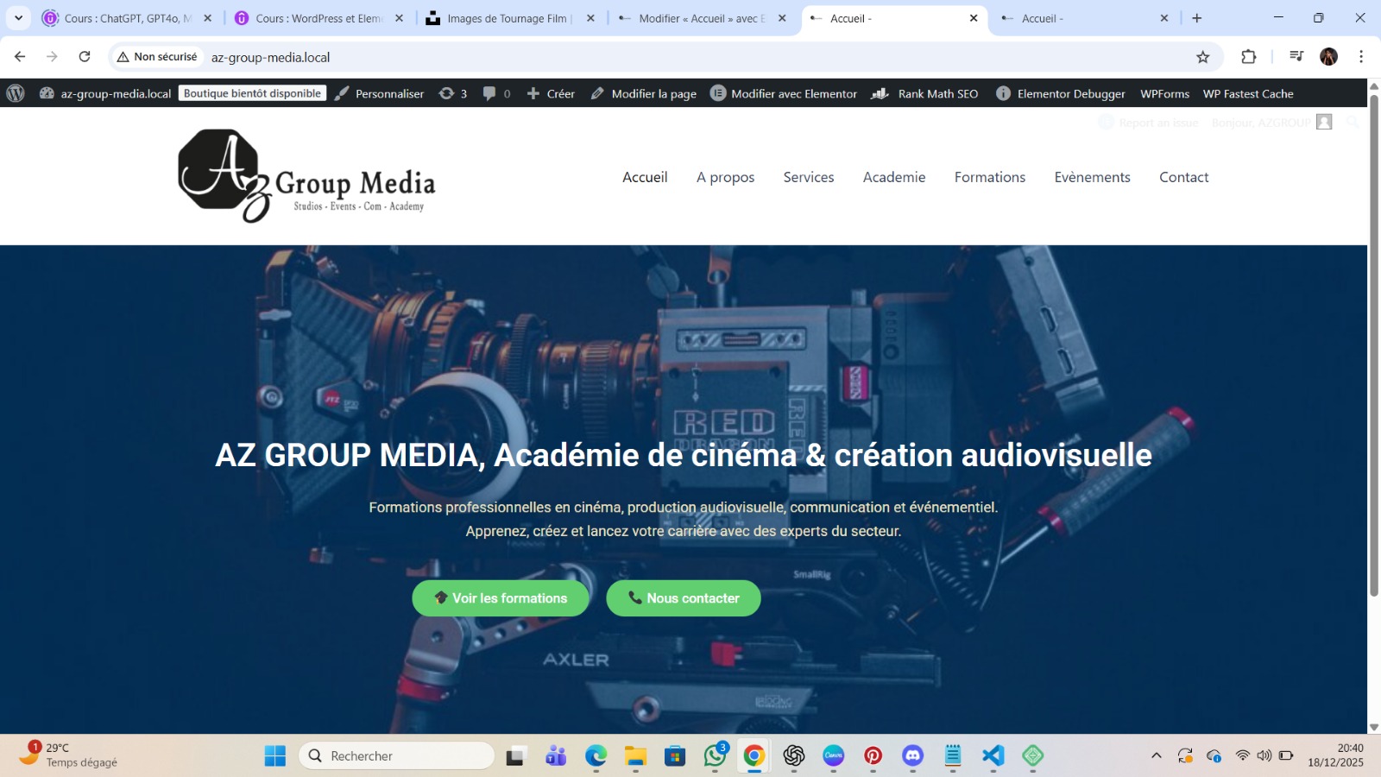The height and width of the screenshot is (777, 1381).
Task: Open Visual Studio Code from taskbar
Action: coord(993,756)
